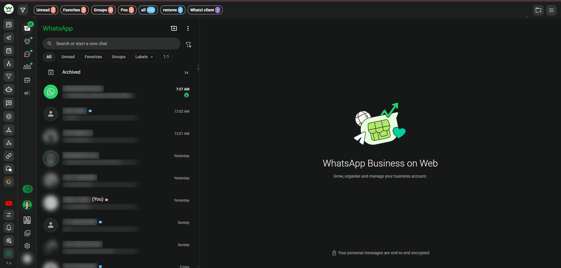Click the add-folder icon at top right
The width and height of the screenshot is (561, 268).
(538, 10)
